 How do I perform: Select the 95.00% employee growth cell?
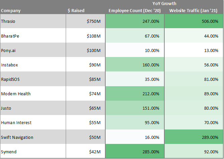tap(135, 122)
